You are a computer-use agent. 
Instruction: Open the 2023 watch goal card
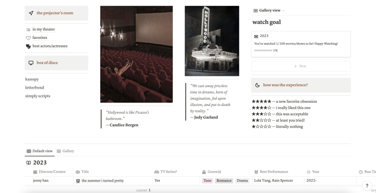301,44
